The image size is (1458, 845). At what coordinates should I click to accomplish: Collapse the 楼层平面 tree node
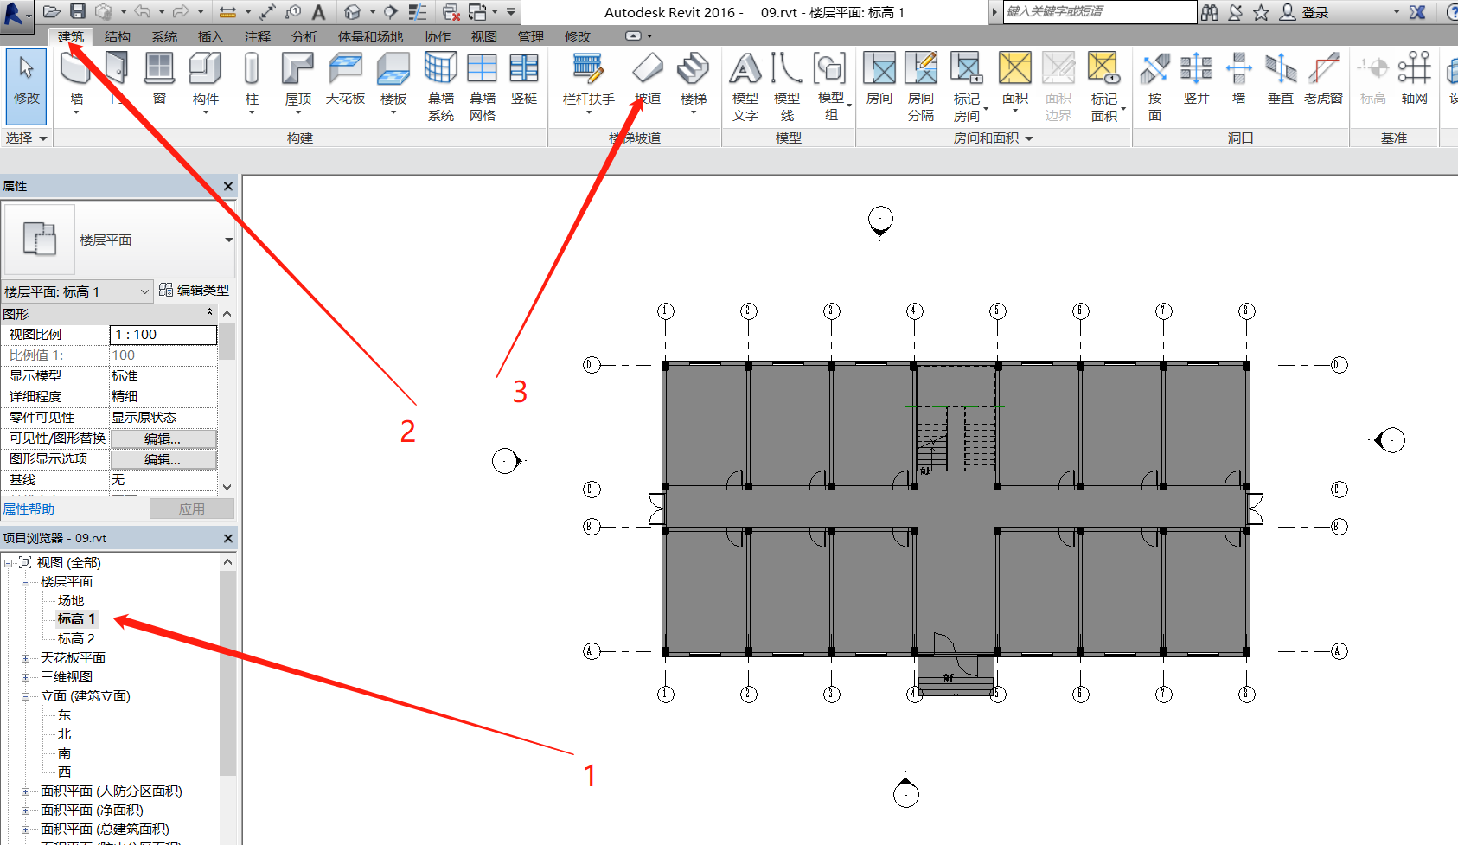[x=26, y=582]
